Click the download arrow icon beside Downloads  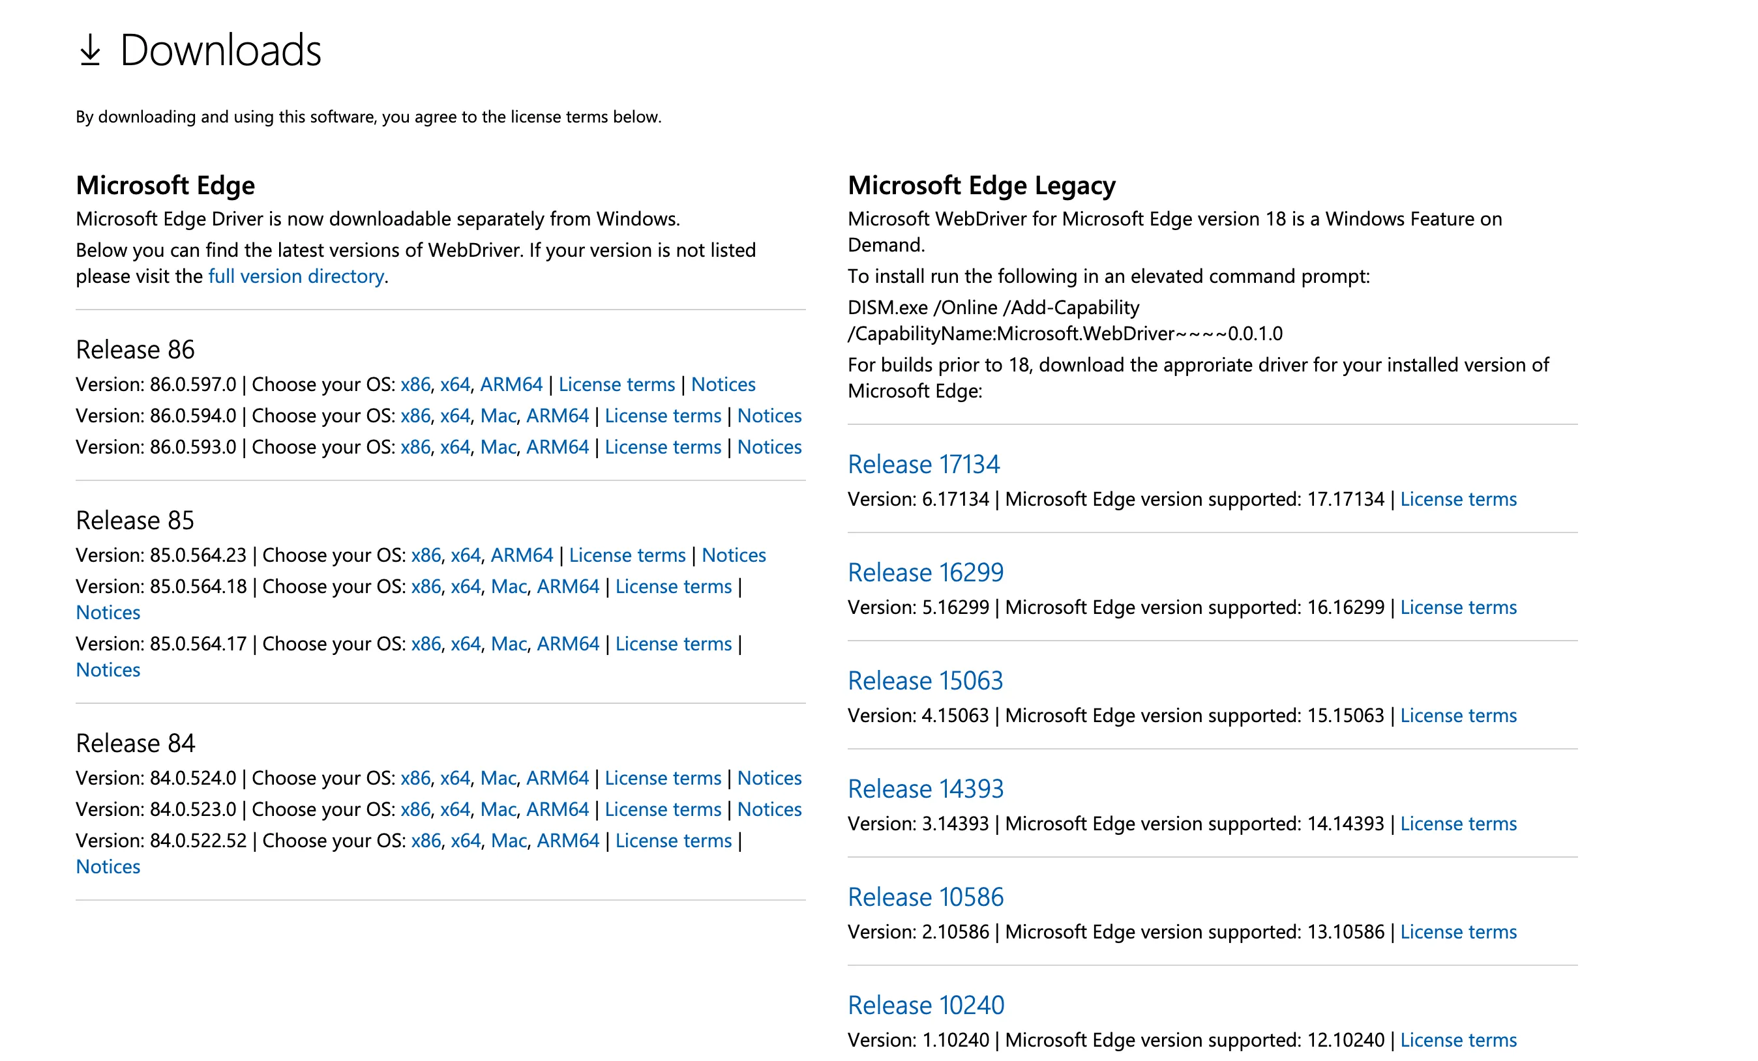pyautogui.click(x=90, y=50)
